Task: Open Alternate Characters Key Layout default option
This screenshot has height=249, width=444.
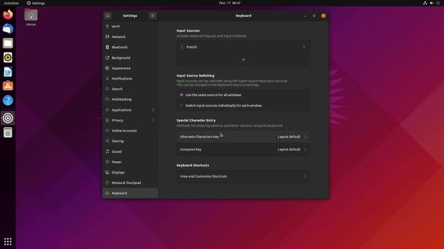Action: pos(292,137)
